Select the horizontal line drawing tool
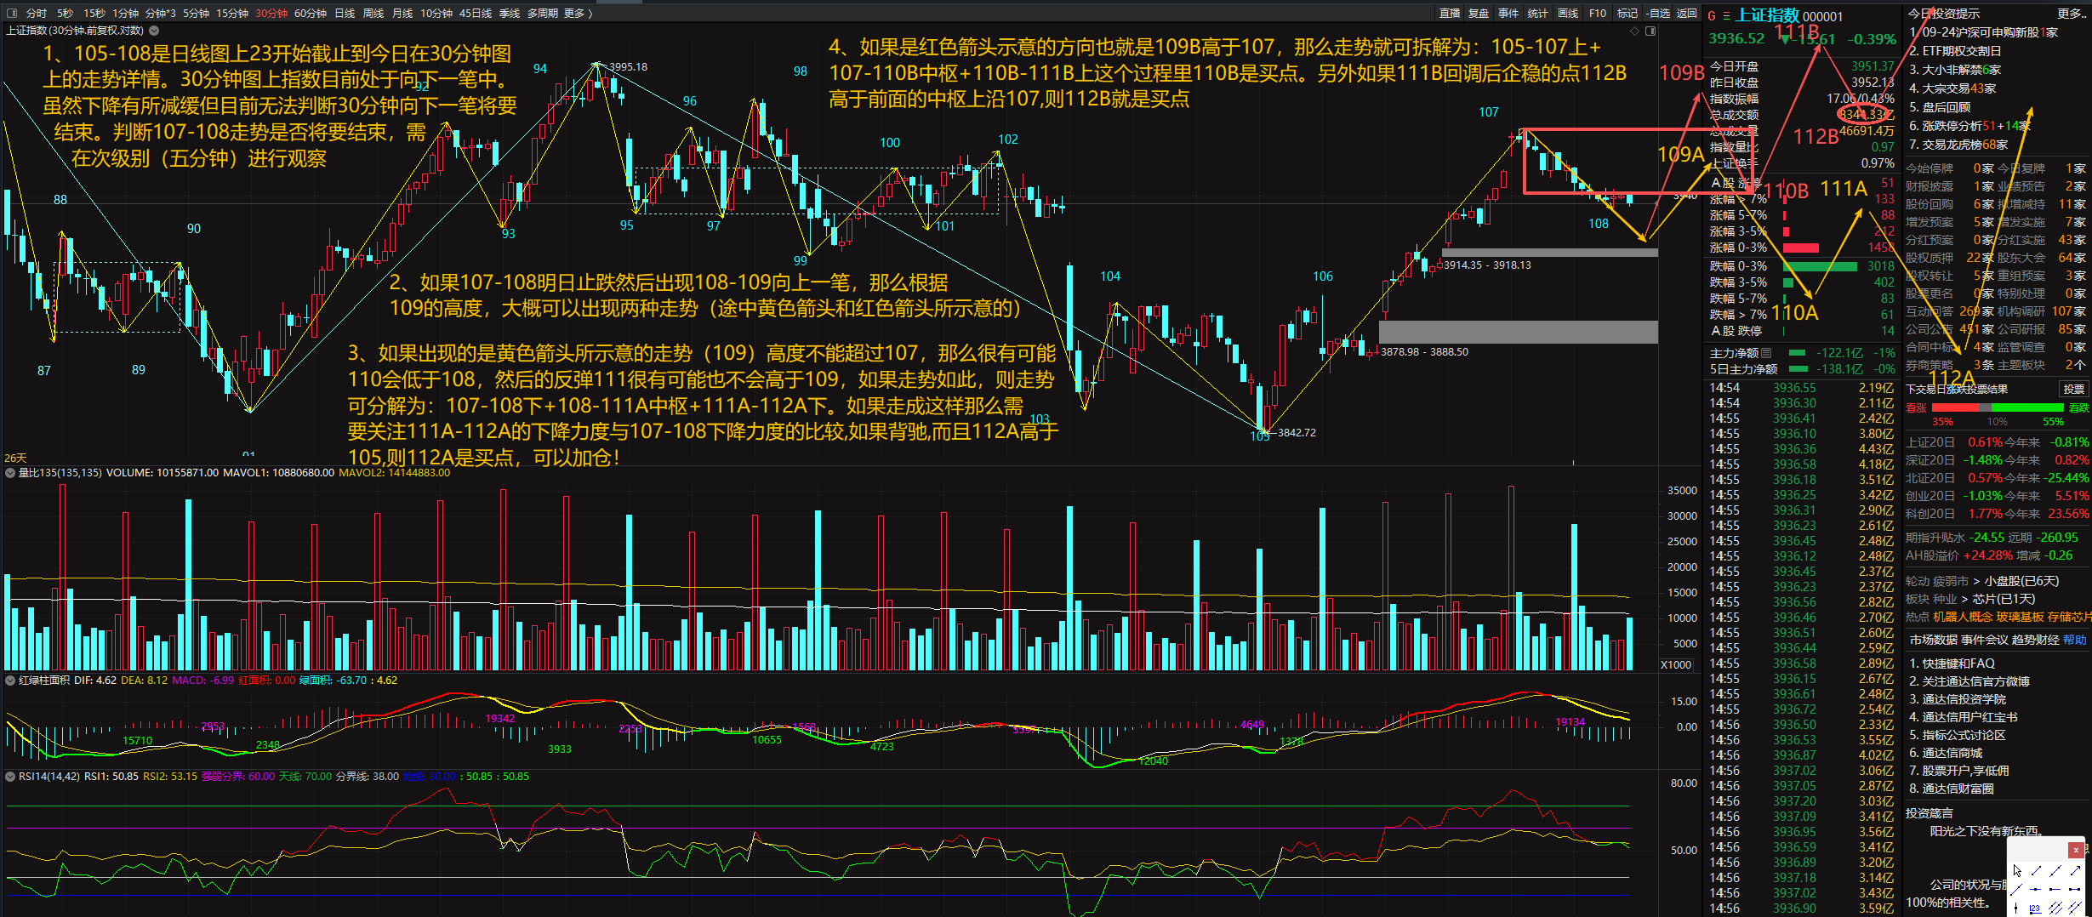This screenshot has width=2092, height=917. (x=2035, y=889)
